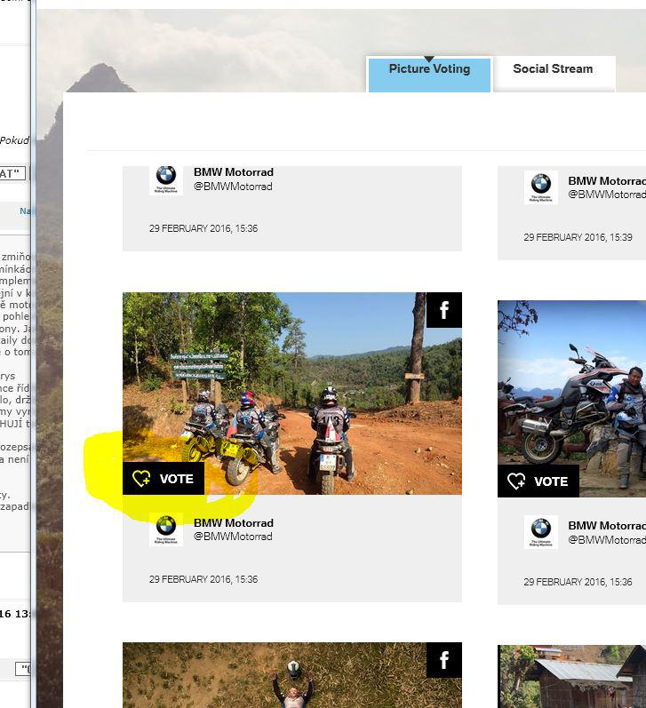Click heart icon on three-riders photo

coord(141,479)
